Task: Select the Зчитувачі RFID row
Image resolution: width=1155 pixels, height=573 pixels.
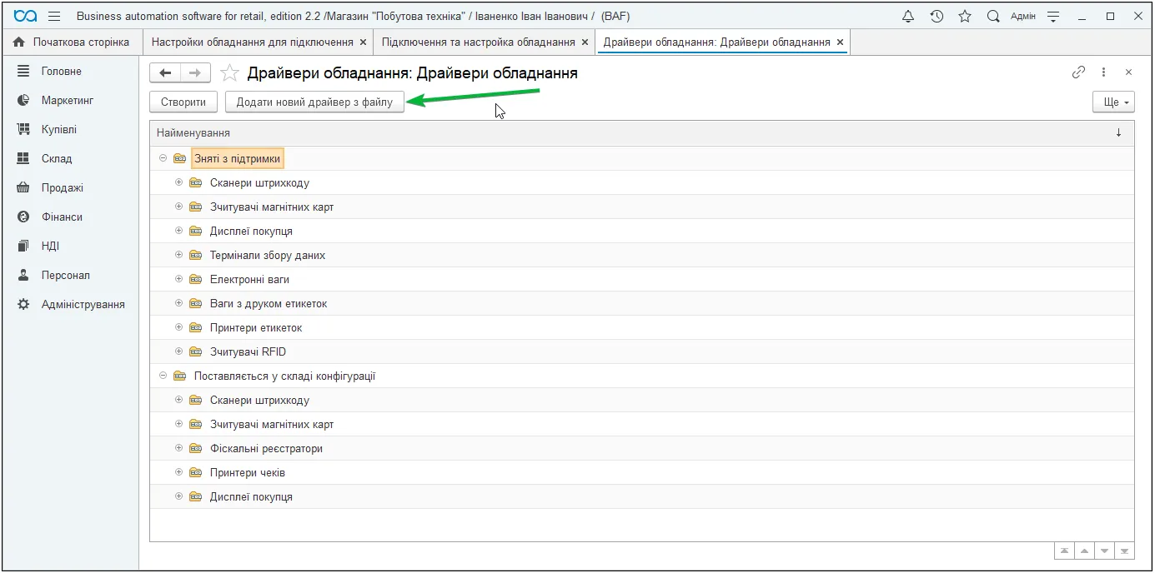Action: click(642, 351)
